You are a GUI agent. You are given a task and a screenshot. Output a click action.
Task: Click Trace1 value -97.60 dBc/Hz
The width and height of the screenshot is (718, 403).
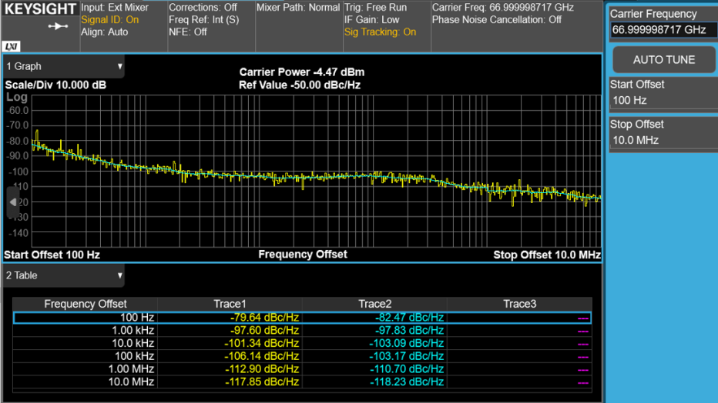264,331
